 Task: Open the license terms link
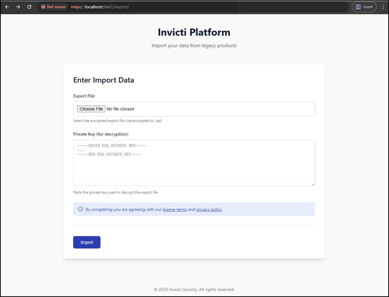pyautogui.click(x=175, y=209)
